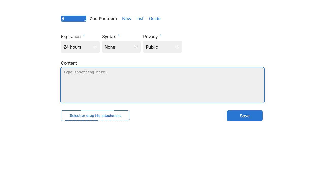The width and height of the screenshot is (325, 183).
Task: Click the Syntax help question mark
Action: 119,36
